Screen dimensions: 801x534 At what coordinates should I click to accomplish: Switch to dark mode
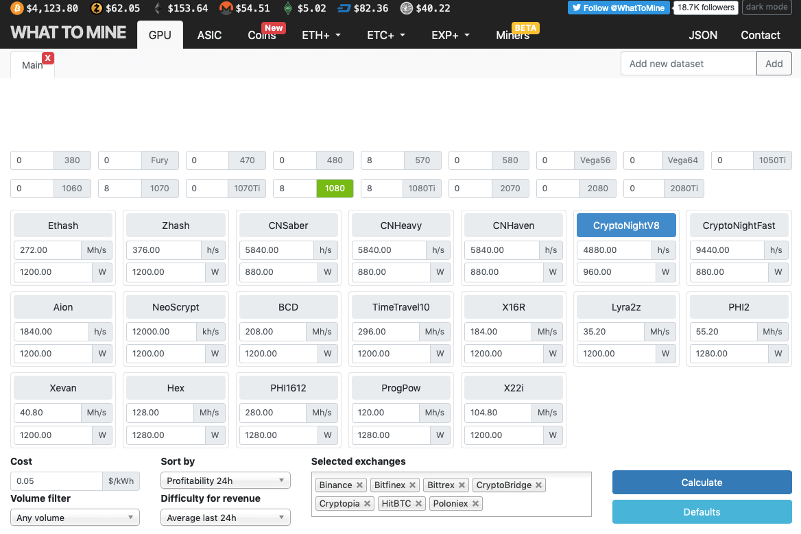(x=767, y=8)
